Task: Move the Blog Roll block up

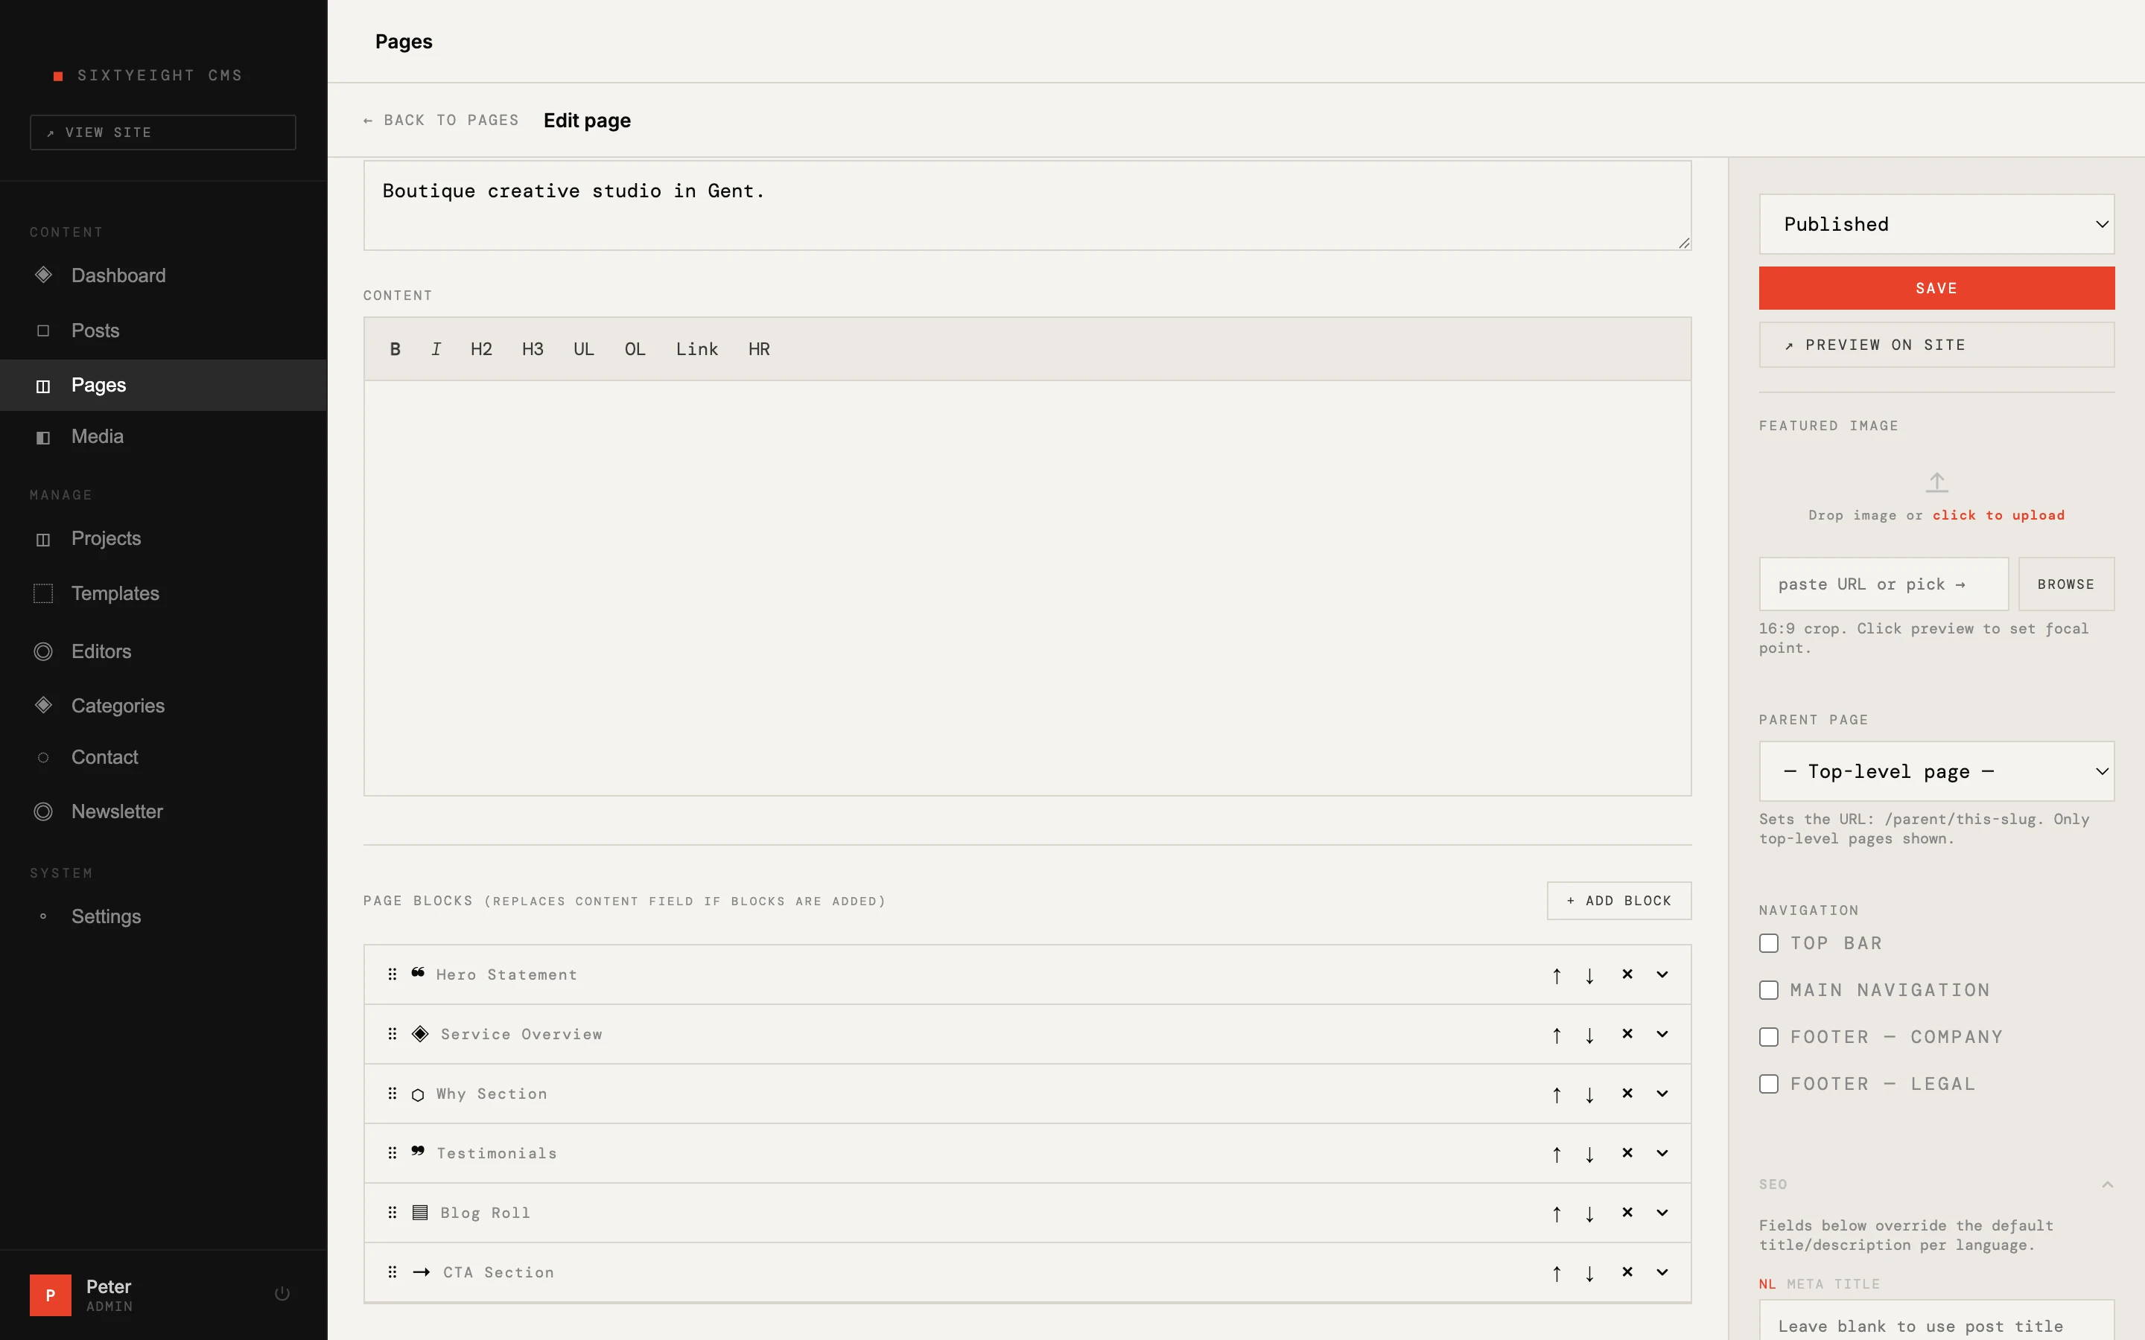Action: point(1557,1213)
